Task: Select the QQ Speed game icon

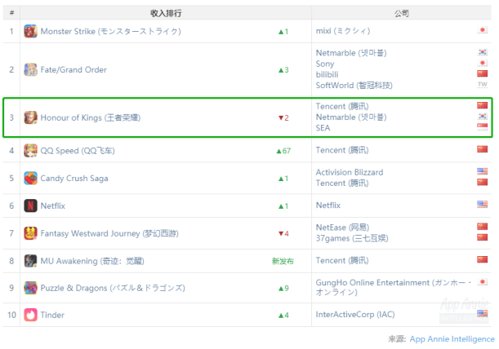Action: point(30,151)
